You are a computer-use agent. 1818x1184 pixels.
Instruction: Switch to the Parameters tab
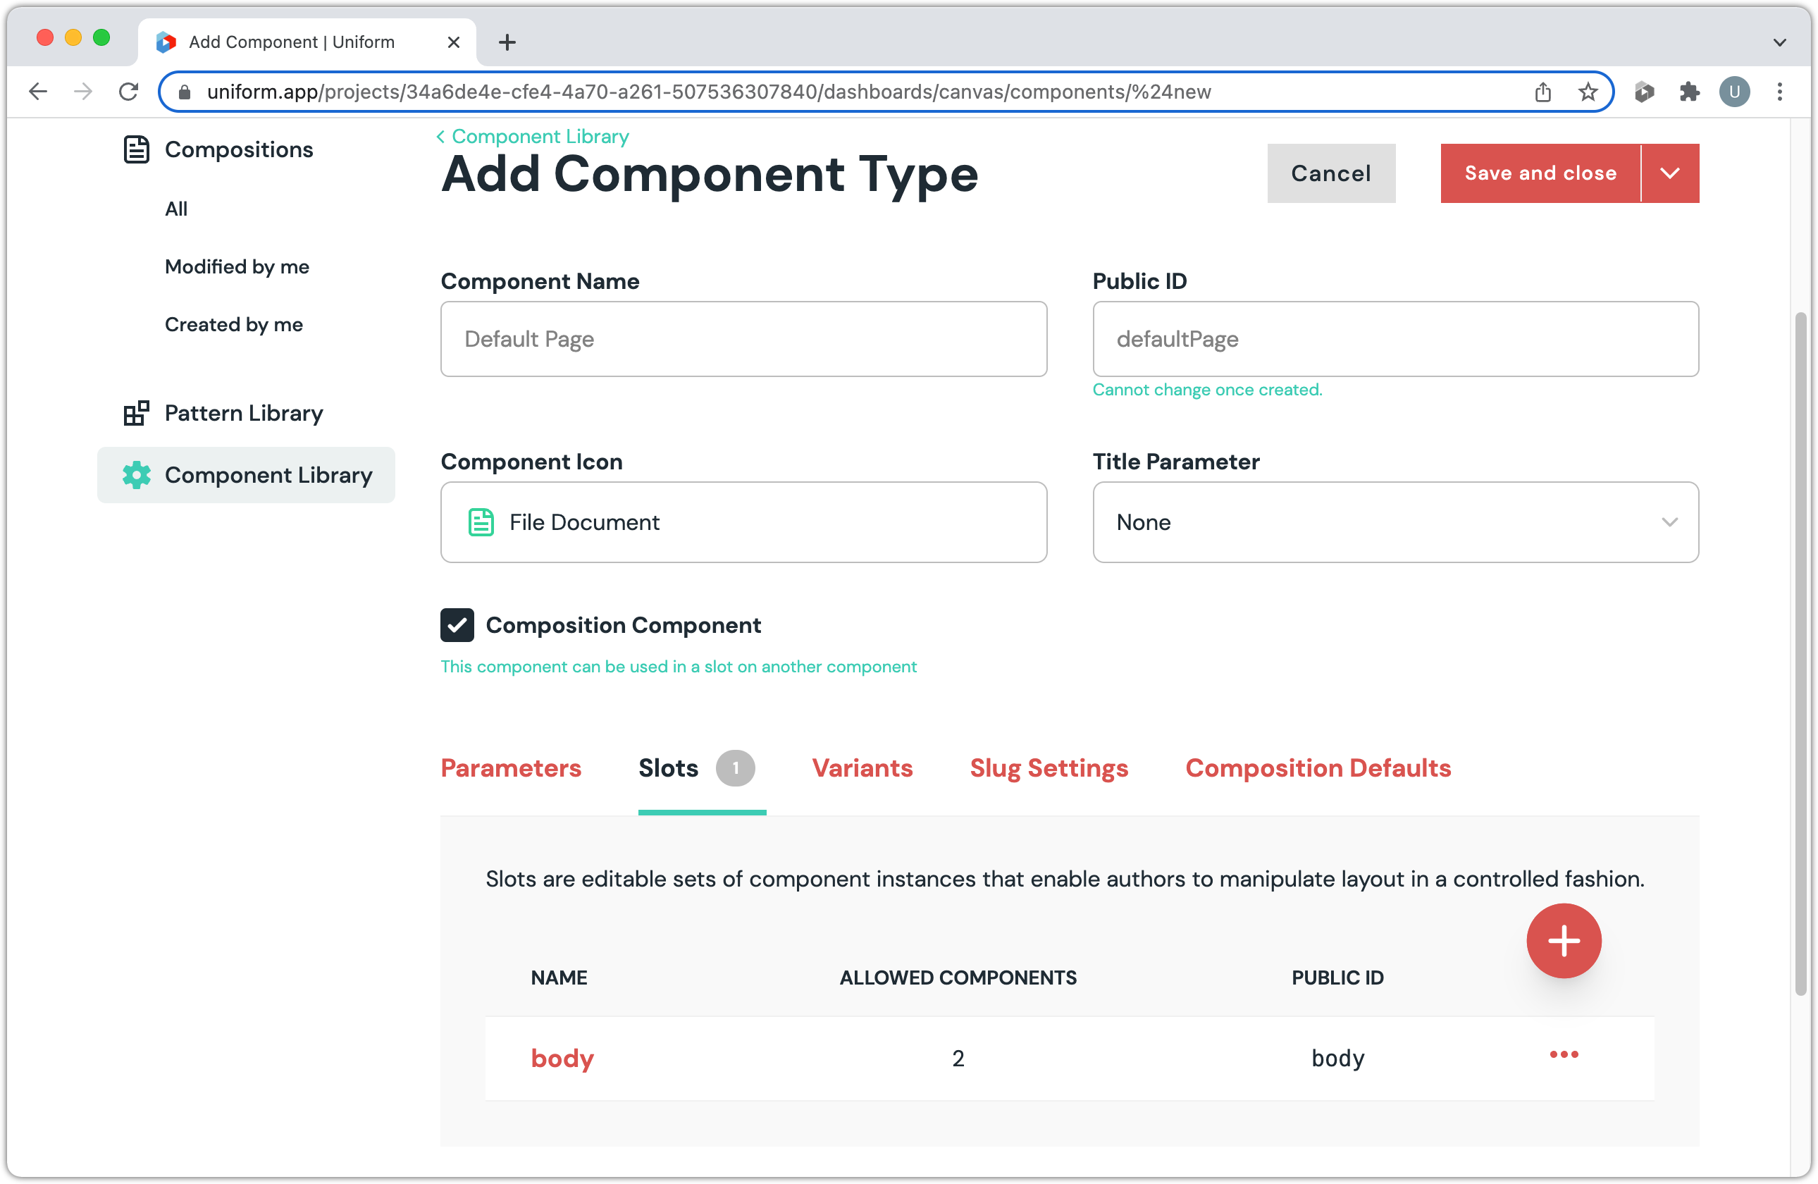pyautogui.click(x=510, y=767)
